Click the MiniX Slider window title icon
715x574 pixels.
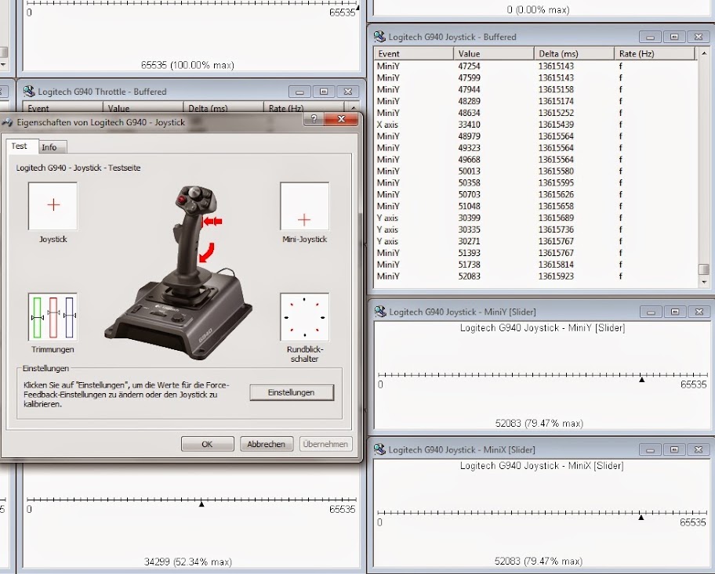(x=379, y=449)
